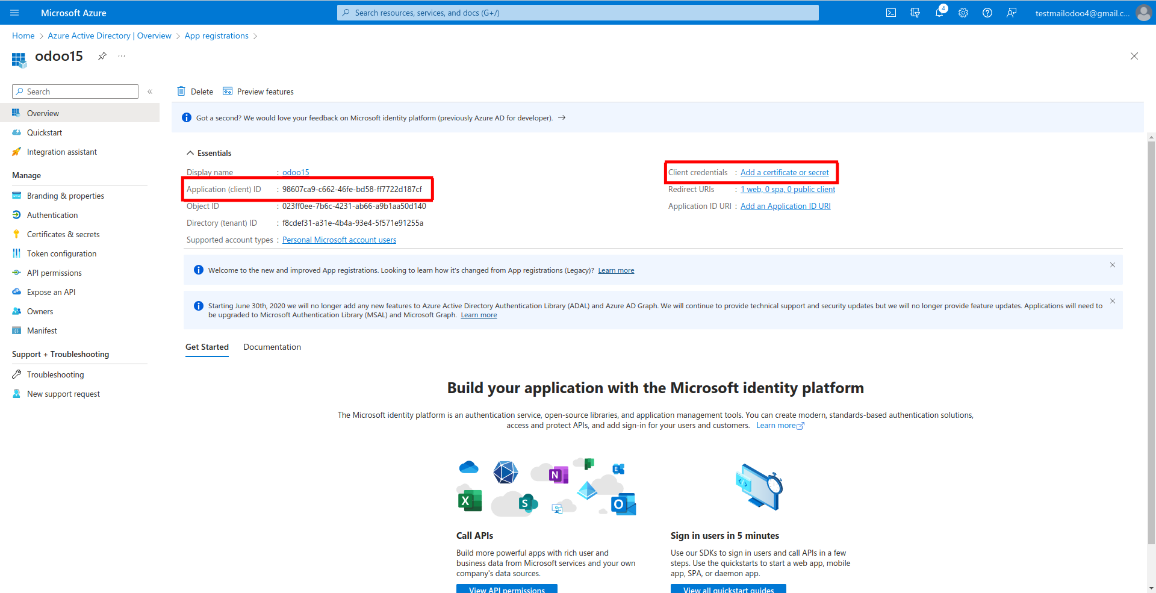Select Overview in the side menu
This screenshot has width=1156, height=593.
[x=79, y=113]
